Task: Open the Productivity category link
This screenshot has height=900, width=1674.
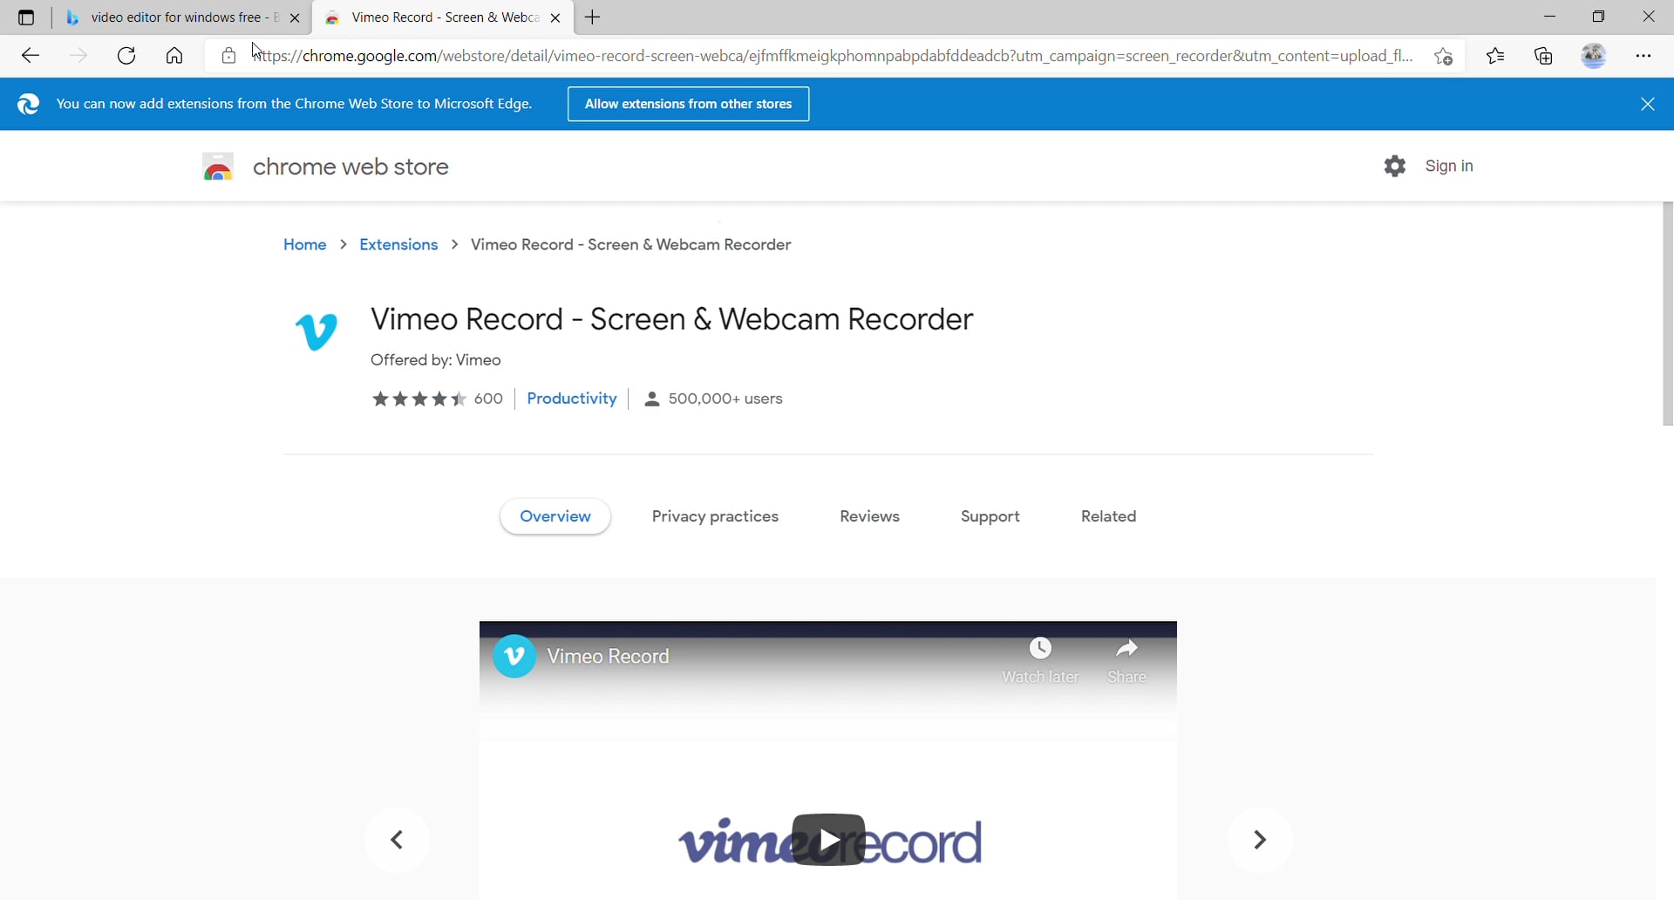Action: point(571,399)
